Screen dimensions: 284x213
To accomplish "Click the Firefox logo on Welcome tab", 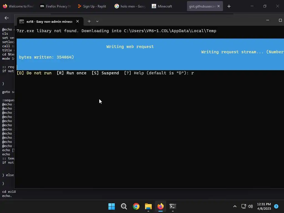I will pyautogui.click(x=5, y=6).
